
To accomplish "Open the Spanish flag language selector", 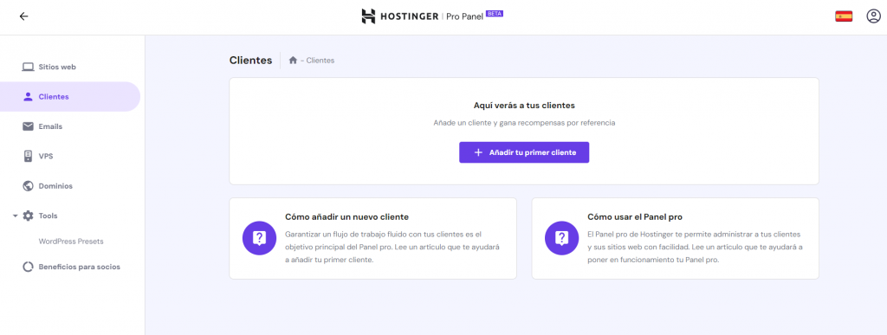I will coord(844,16).
